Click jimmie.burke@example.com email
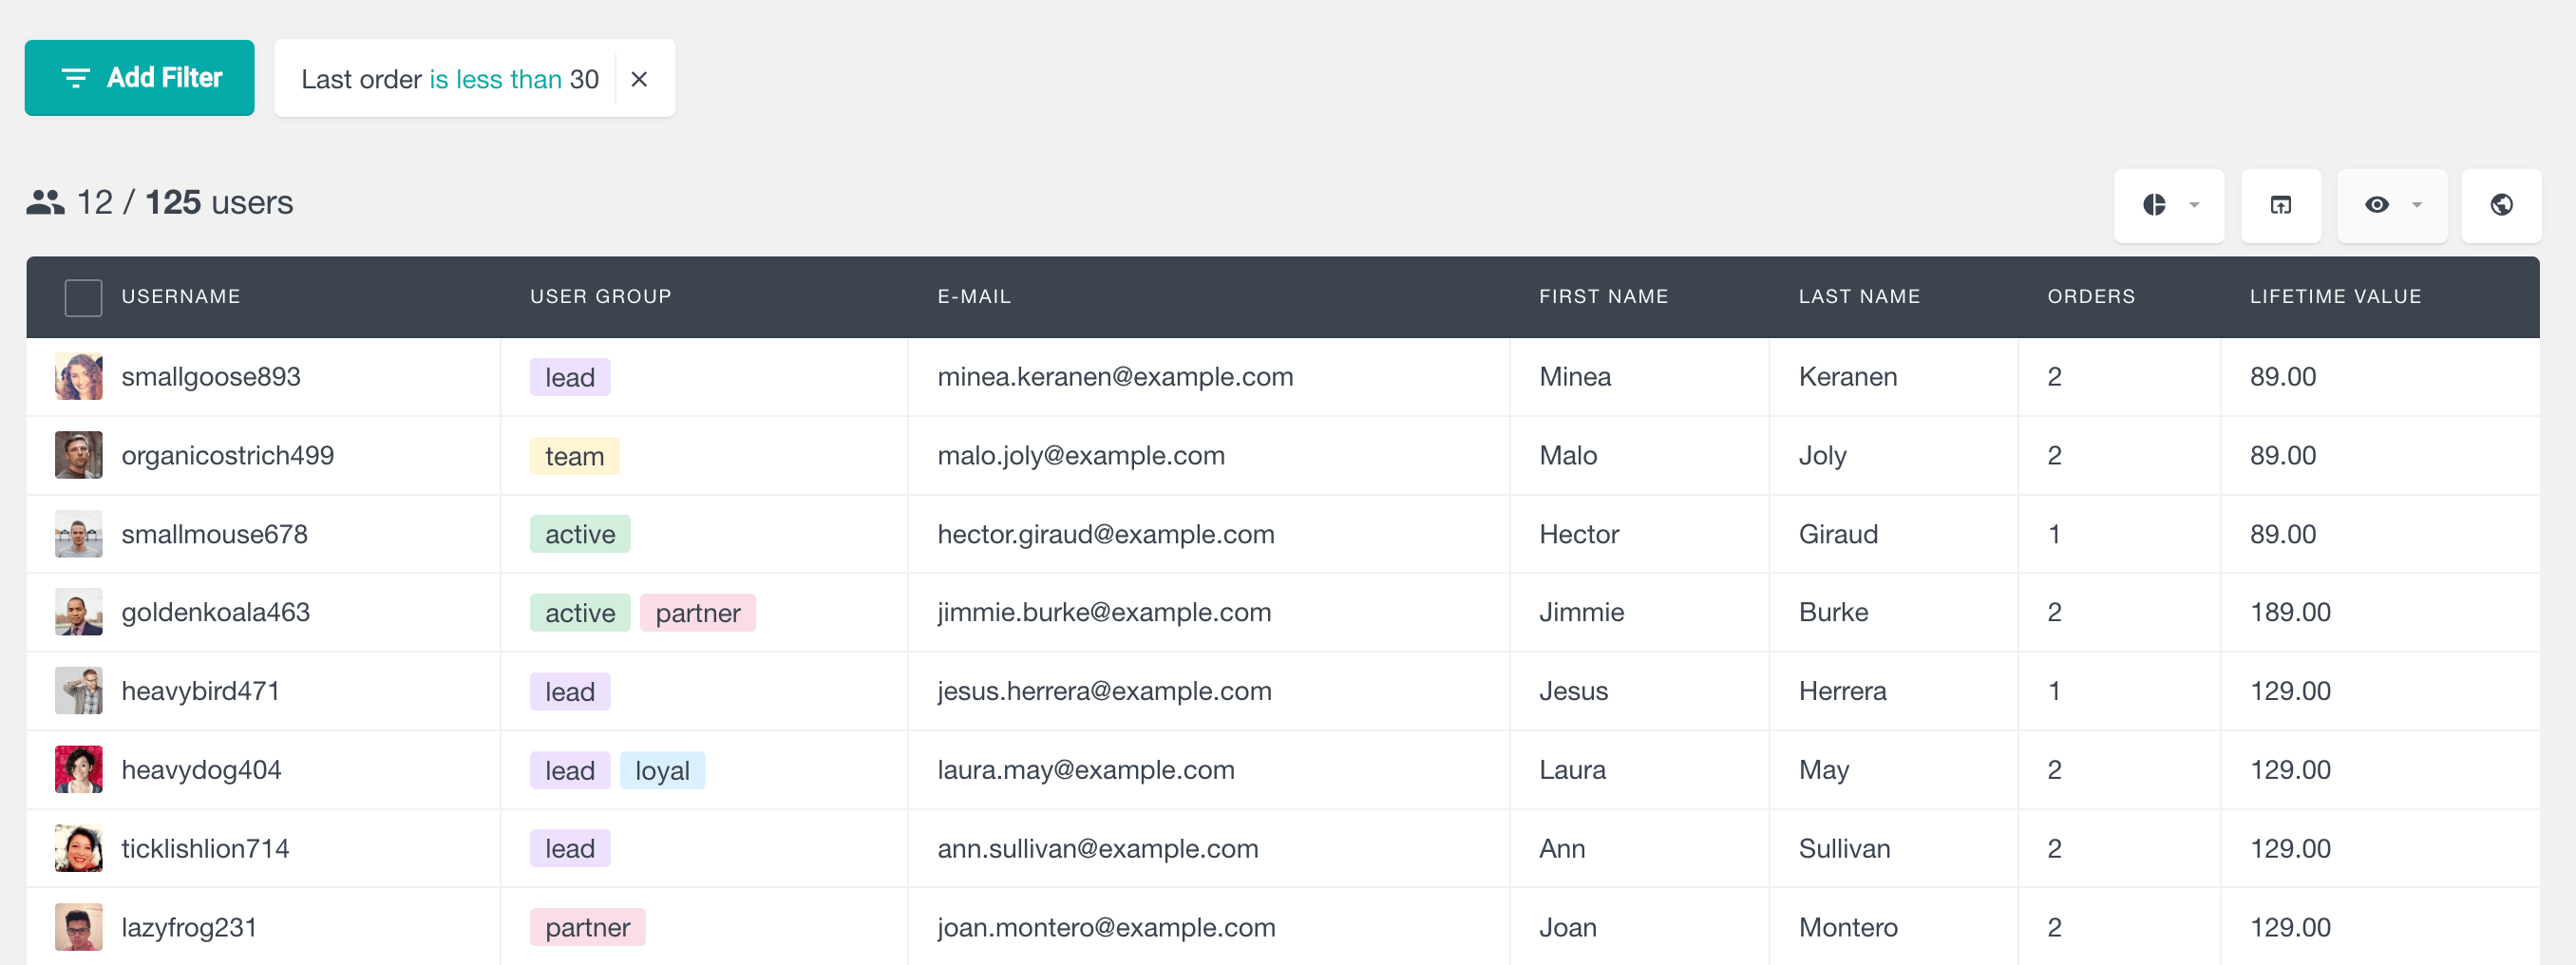This screenshot has width=2576, height=965. pos(1104,612)
